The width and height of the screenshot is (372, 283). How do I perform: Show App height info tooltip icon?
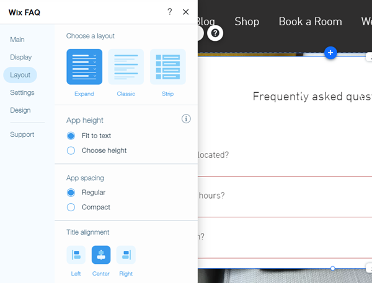pyautogui.click(x=186, y=119)
